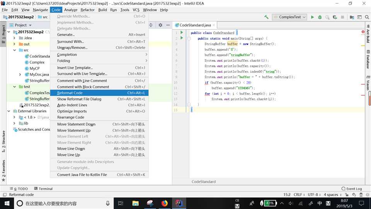Open the Maven side panel
The height and width of the screenshot is (209, 371).
tap(368, 83)
